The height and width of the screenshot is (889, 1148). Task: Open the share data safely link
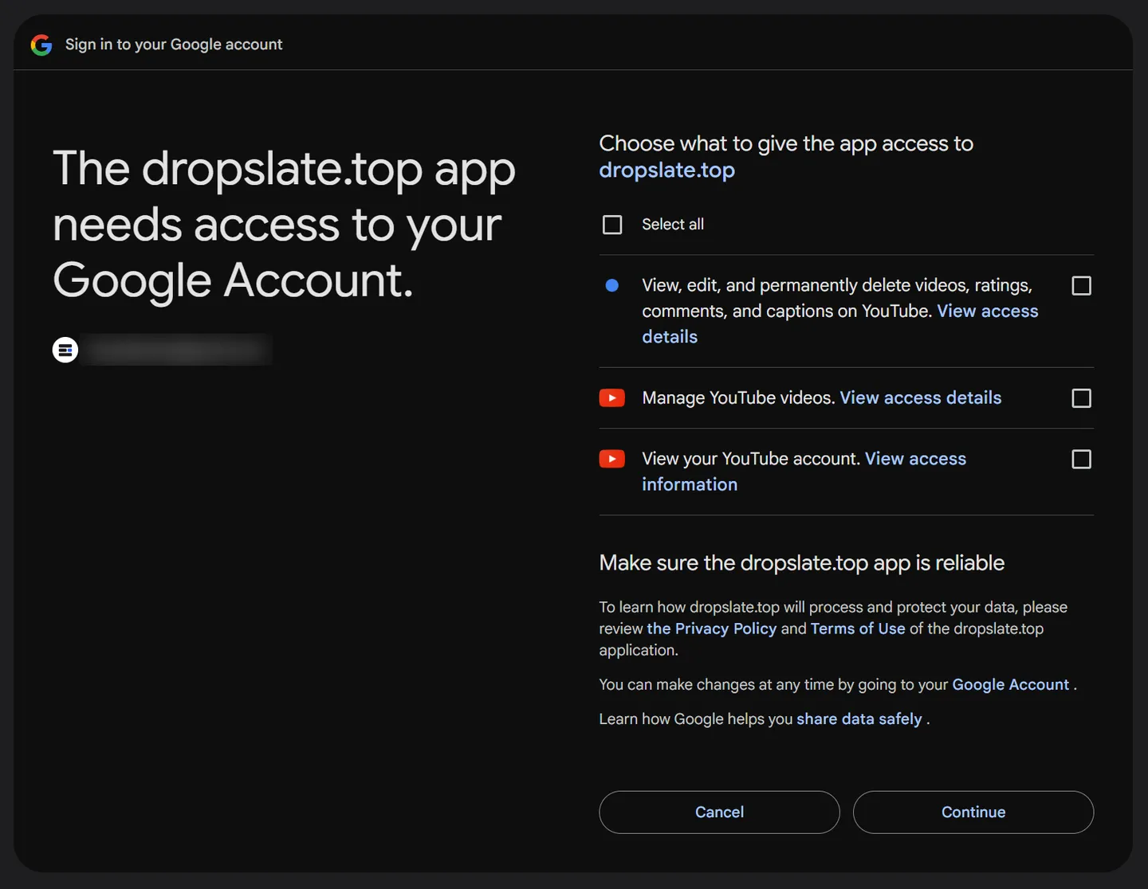pos(859,719)
